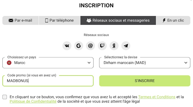Click the lightning bolt icon in En un clic
193x107 pixels.
pyautogui.click(x=164, y=20)
